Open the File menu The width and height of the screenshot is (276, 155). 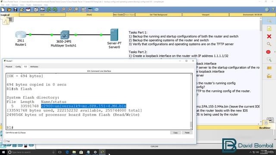coord(3,5)
